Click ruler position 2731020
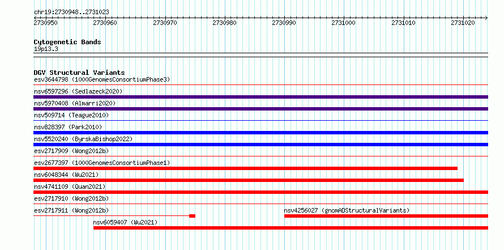This screenshot has height=250, width=504. [463, 23]
